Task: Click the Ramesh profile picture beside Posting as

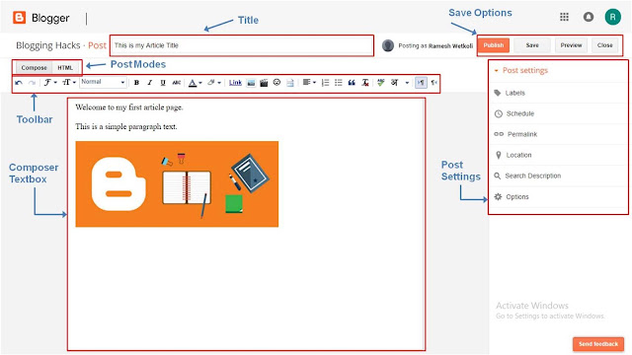Action: coord(388,45)
